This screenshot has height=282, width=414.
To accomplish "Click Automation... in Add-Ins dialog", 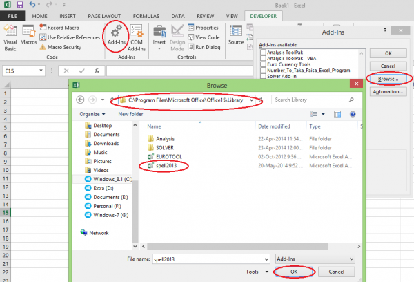I will (x=388, y=91).
